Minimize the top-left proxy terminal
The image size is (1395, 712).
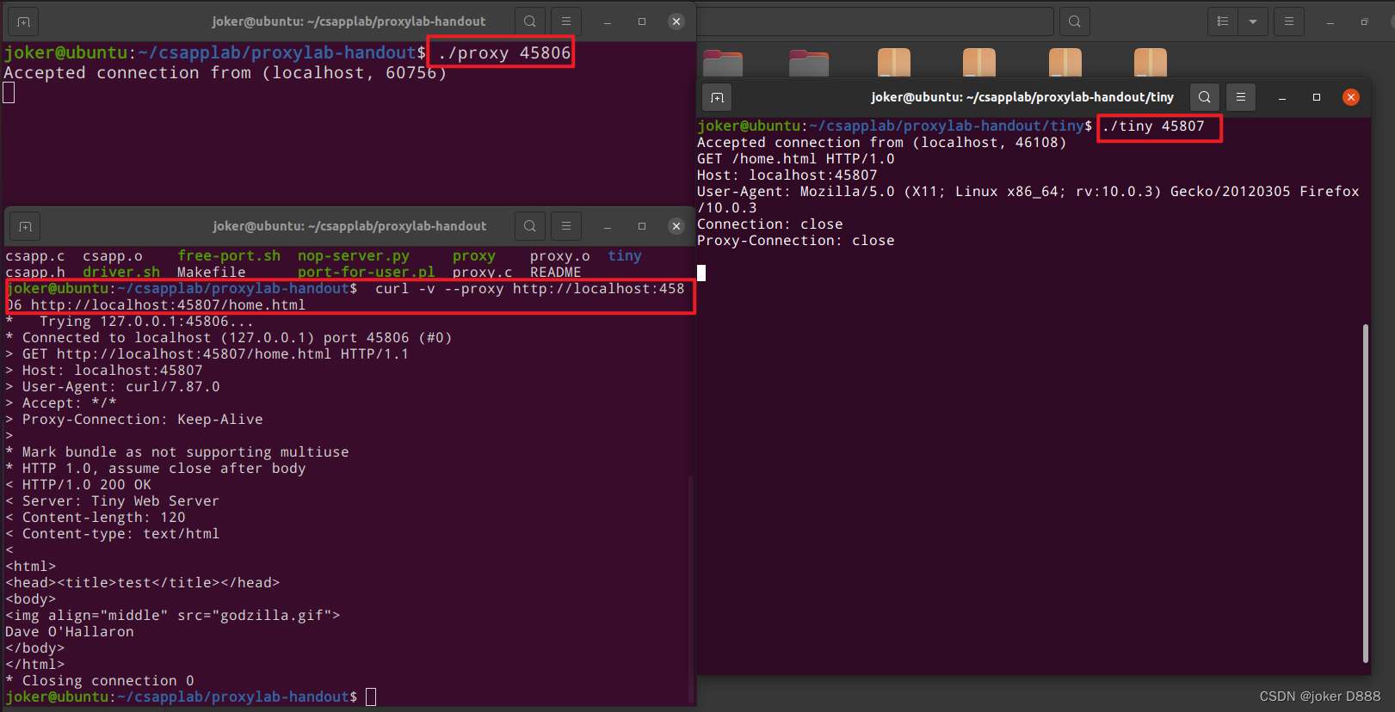pos(608,21)
